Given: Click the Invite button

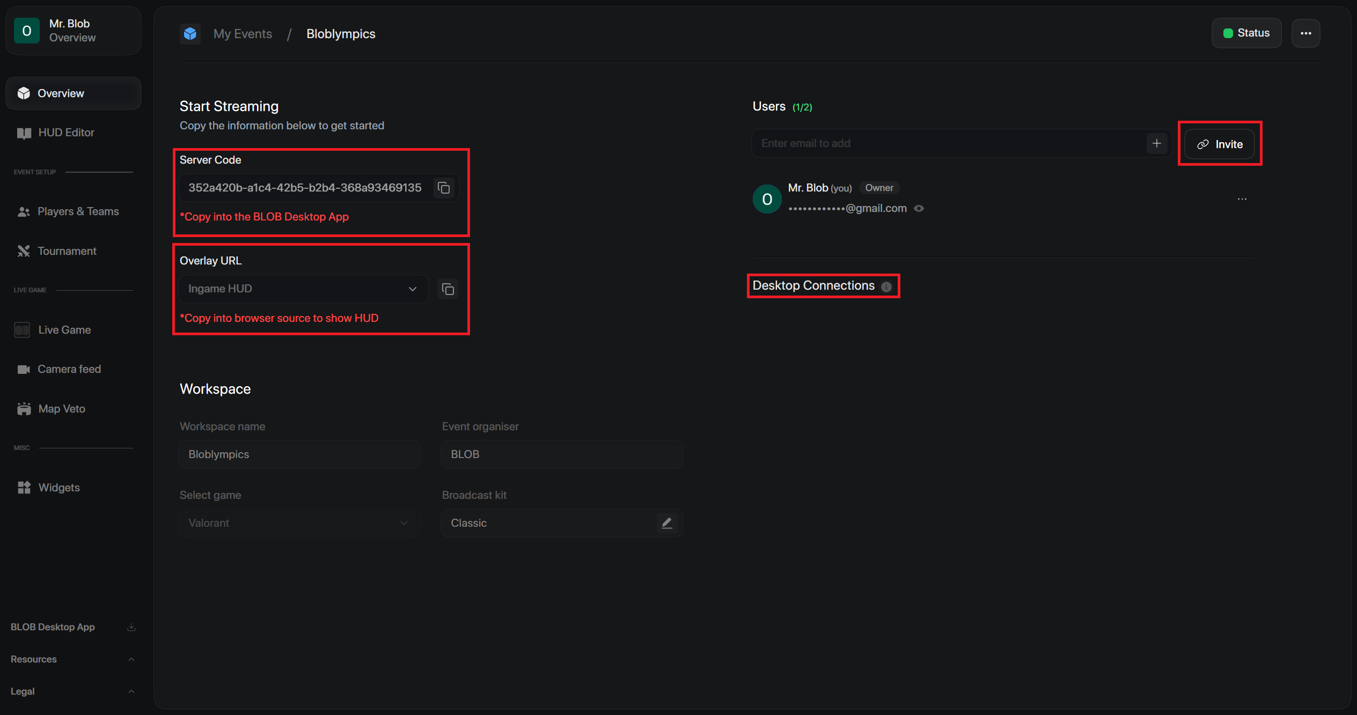Looking at the screenshot, I should tap(1219, 144).
